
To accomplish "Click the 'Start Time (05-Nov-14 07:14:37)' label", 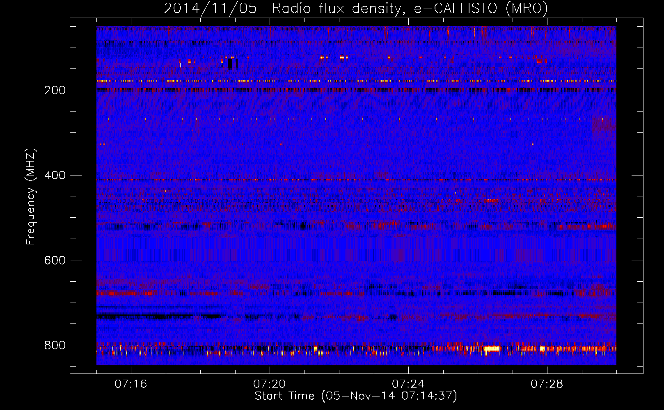I will coord(356,396).
